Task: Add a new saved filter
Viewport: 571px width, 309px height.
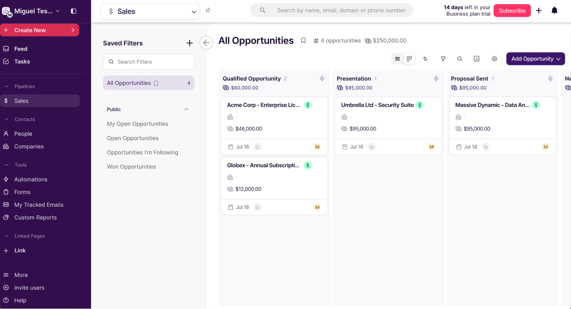Action: [189, 43]
